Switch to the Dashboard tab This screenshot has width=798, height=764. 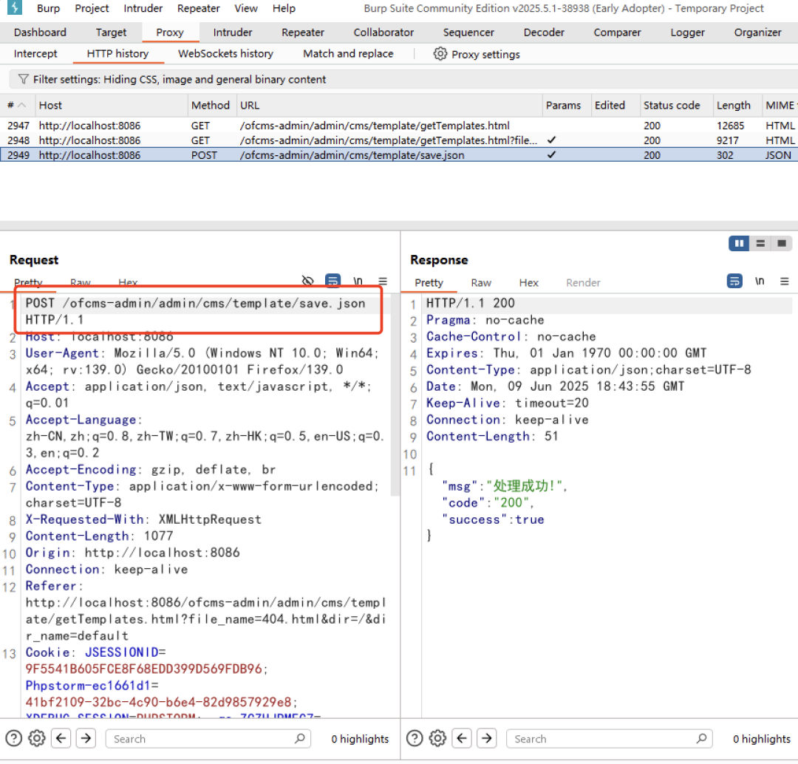coord(40,32)
